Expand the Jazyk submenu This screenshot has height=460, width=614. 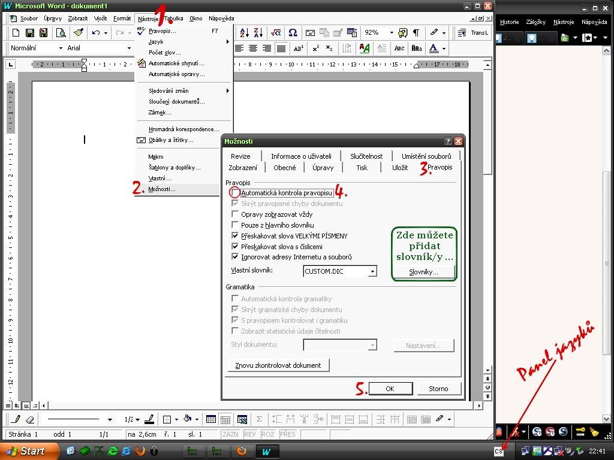[184, 41]
